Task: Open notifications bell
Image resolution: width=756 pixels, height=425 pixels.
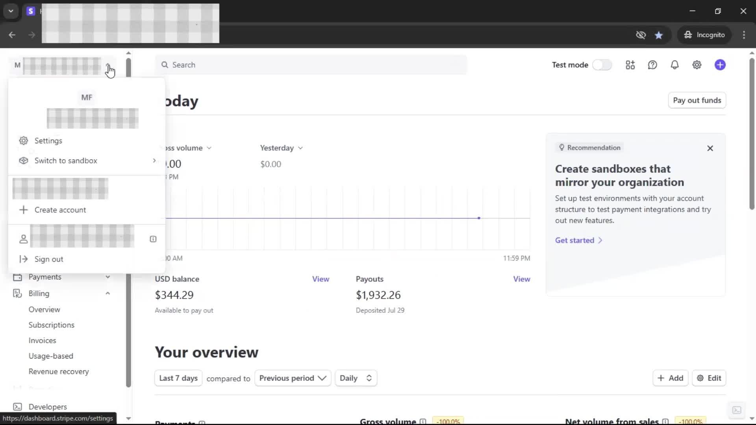Action: pos(674,65)
